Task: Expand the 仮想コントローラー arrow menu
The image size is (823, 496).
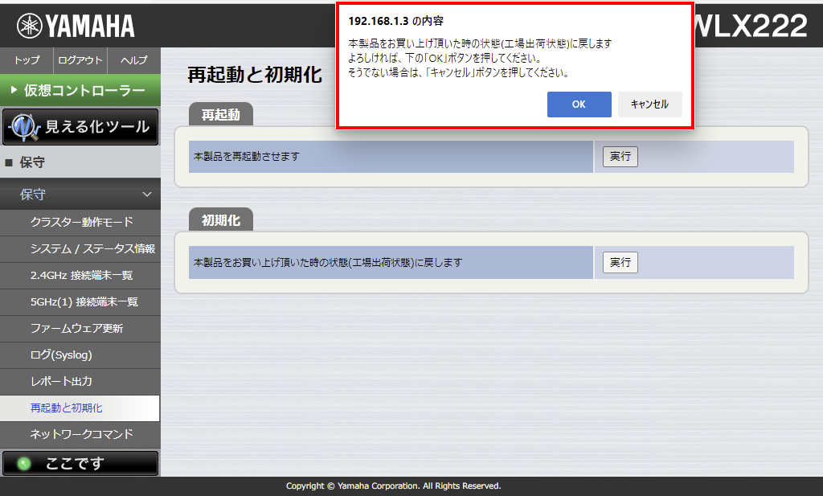Action: click(x=14, y=91)
